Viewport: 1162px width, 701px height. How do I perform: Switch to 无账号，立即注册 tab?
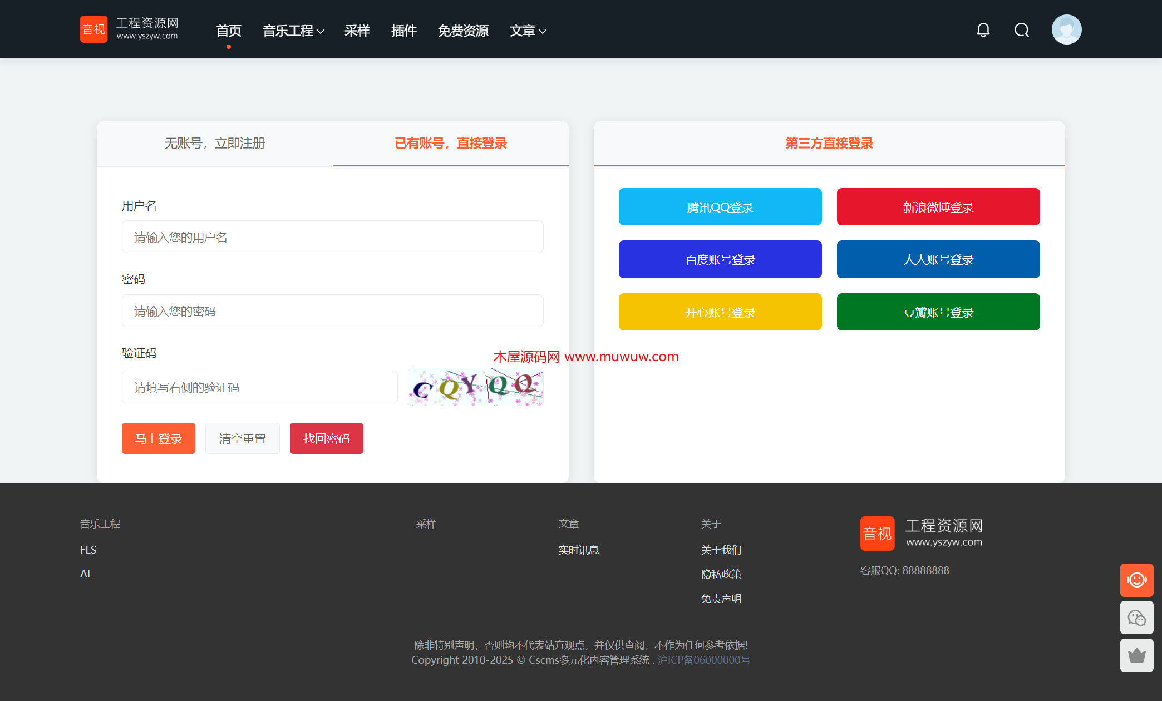click(215, 144)
